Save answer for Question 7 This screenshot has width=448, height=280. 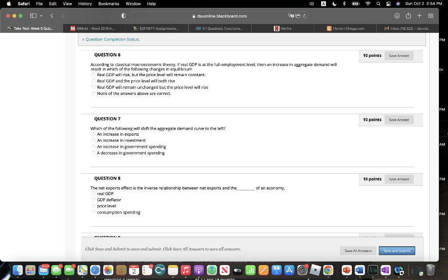coord(399,120)
